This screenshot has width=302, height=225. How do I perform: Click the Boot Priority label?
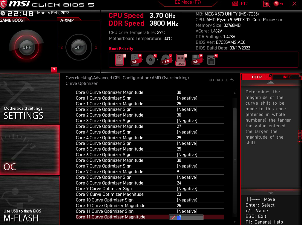point(121,49)
